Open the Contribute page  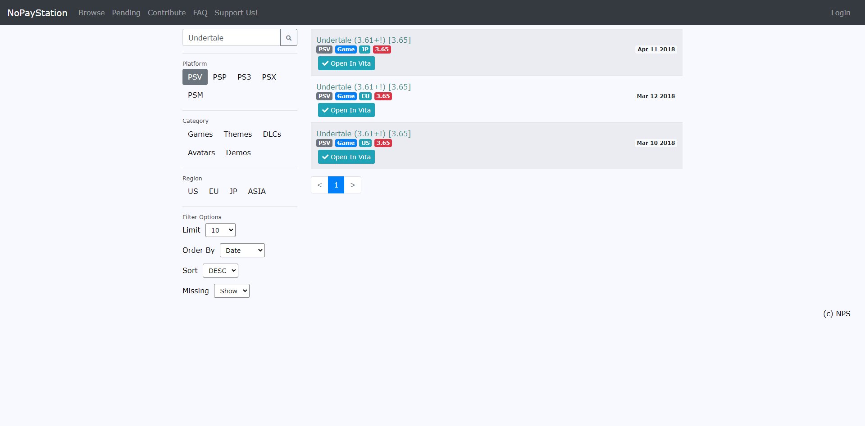click(x=167, y=13)
